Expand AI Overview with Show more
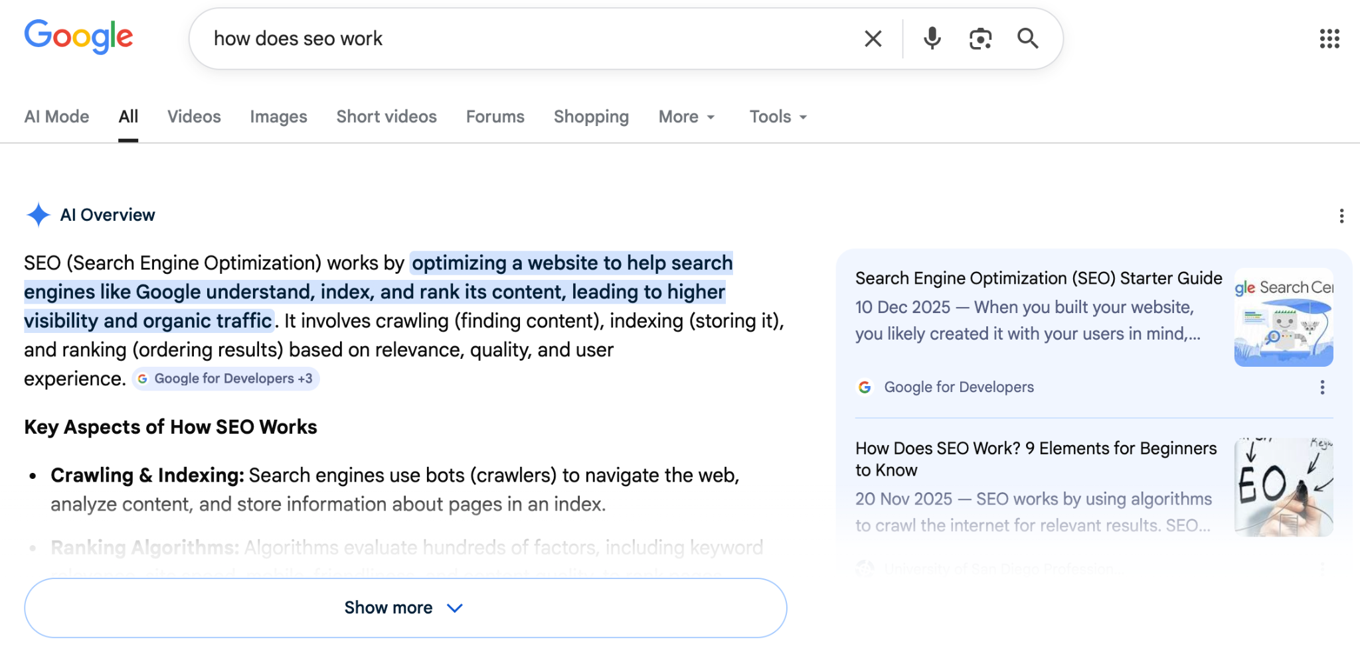Viewport: 1360px width, 650px height. pyautogui.click(x=406, y=608)
